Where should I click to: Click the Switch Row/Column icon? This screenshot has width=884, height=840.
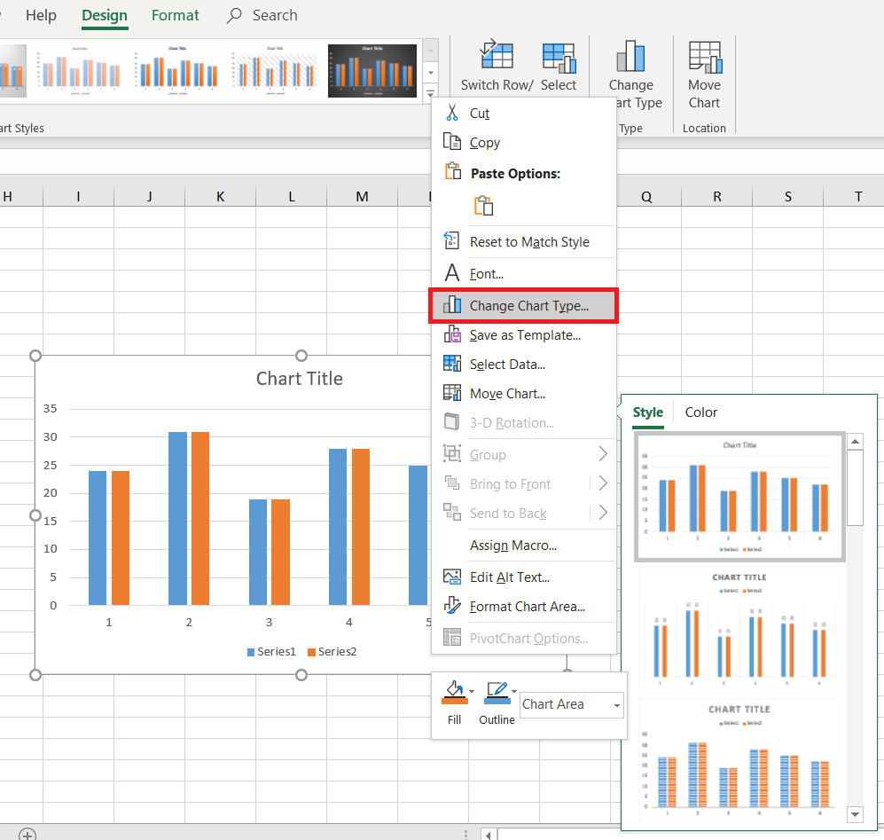pyautogui.click(x=497, y=55)
